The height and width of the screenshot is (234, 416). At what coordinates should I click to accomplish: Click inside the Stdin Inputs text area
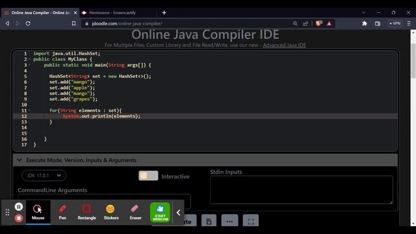(x=302, y=190)
